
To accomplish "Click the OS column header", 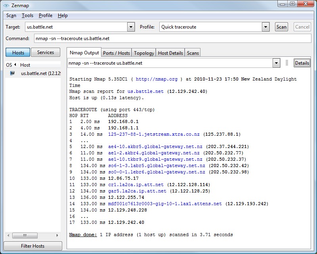I will coord(12,65).
